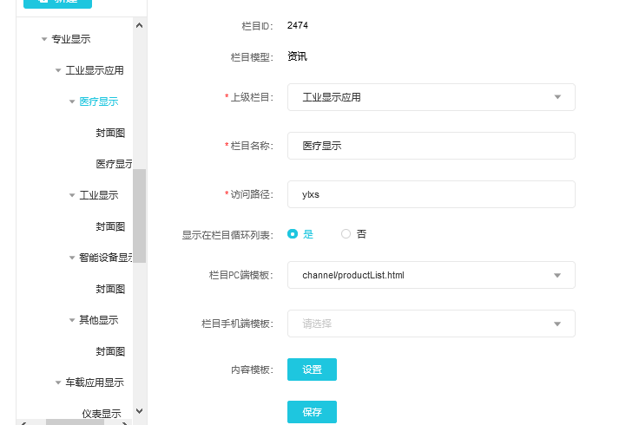The width and height of the screenshot is (639, 425).
Task: Select 其他显示 tree item
Action: 99,320
